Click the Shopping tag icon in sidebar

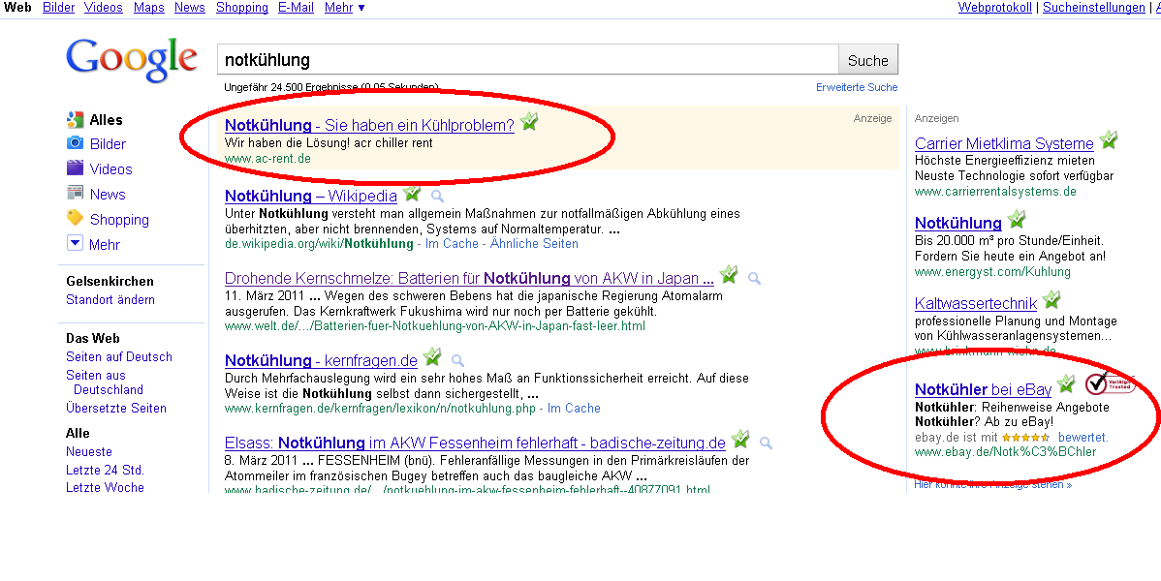(75, 218)
